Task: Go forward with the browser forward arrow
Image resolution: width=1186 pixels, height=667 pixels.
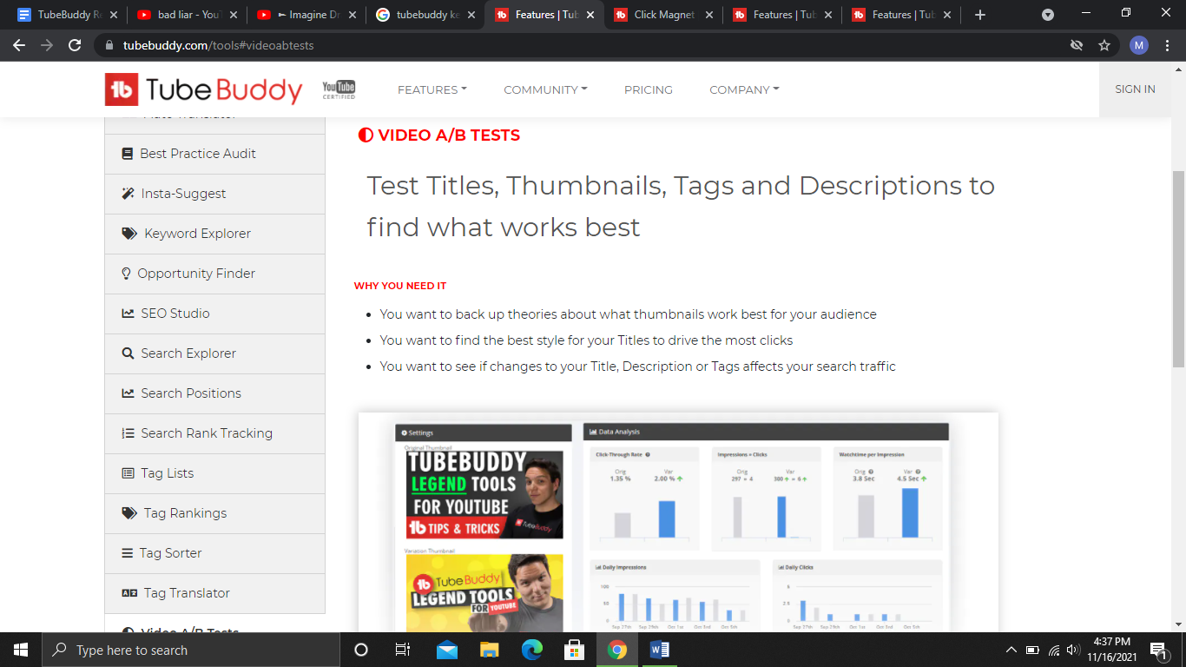Action: [47, 45]
